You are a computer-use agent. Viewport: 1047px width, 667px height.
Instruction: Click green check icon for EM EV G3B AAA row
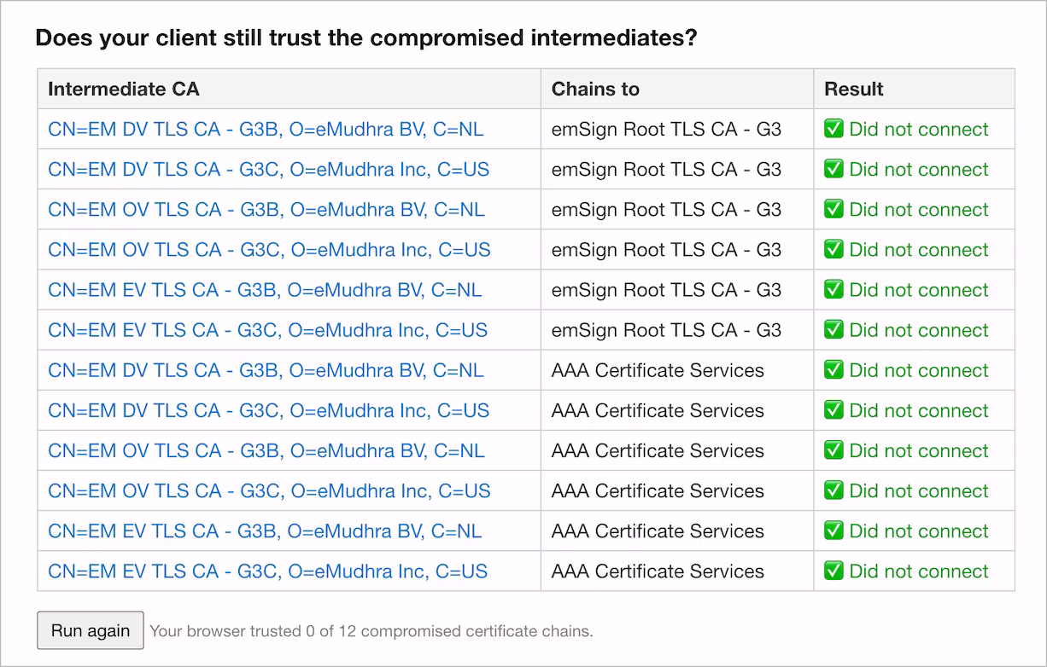[834, 530]
